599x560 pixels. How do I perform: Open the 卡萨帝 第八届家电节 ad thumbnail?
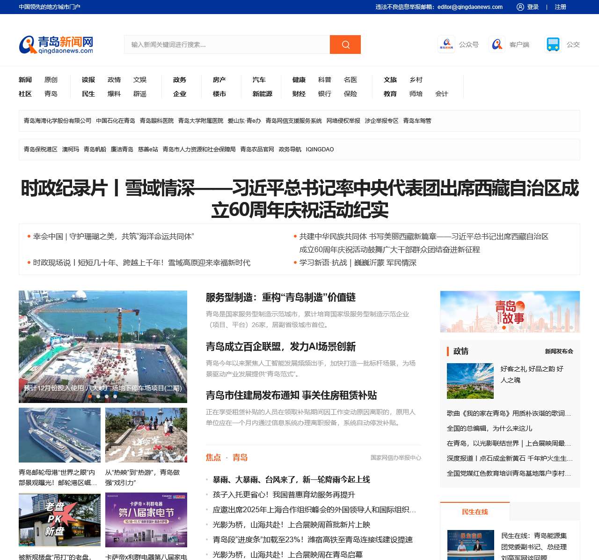(x=146, y=520)
